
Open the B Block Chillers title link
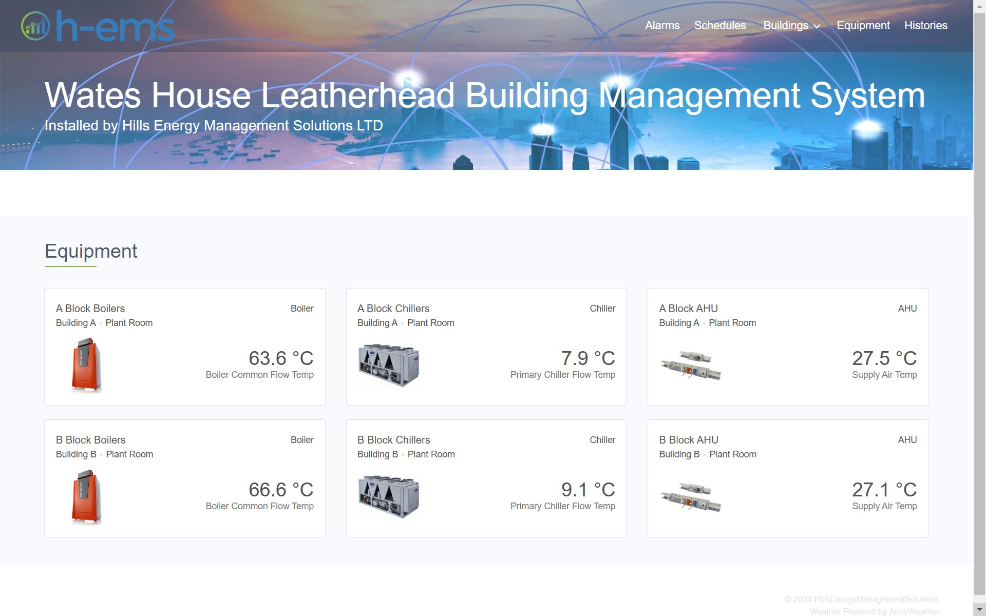click(x=393, y=440)
